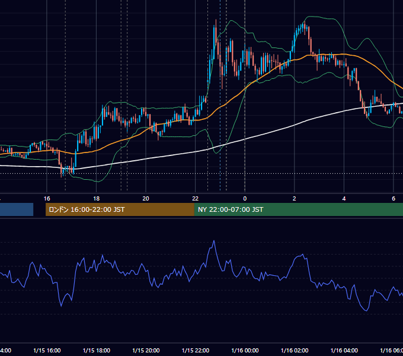Click the hour 18 axis label
Viewport: 403px width, 356px height.
[x=97, y=198]
